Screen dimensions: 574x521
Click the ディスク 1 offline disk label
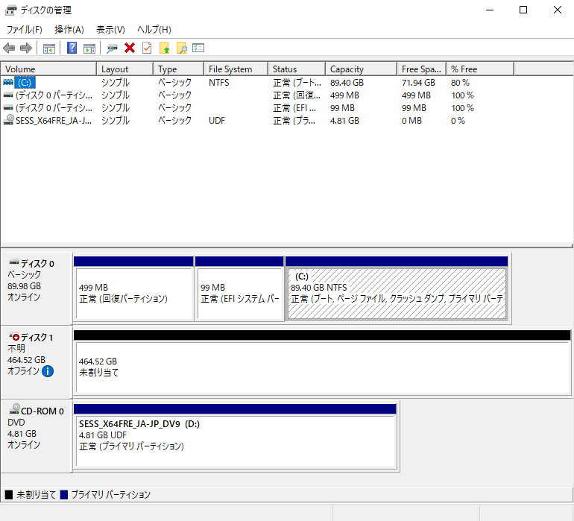tap(36, 361)
